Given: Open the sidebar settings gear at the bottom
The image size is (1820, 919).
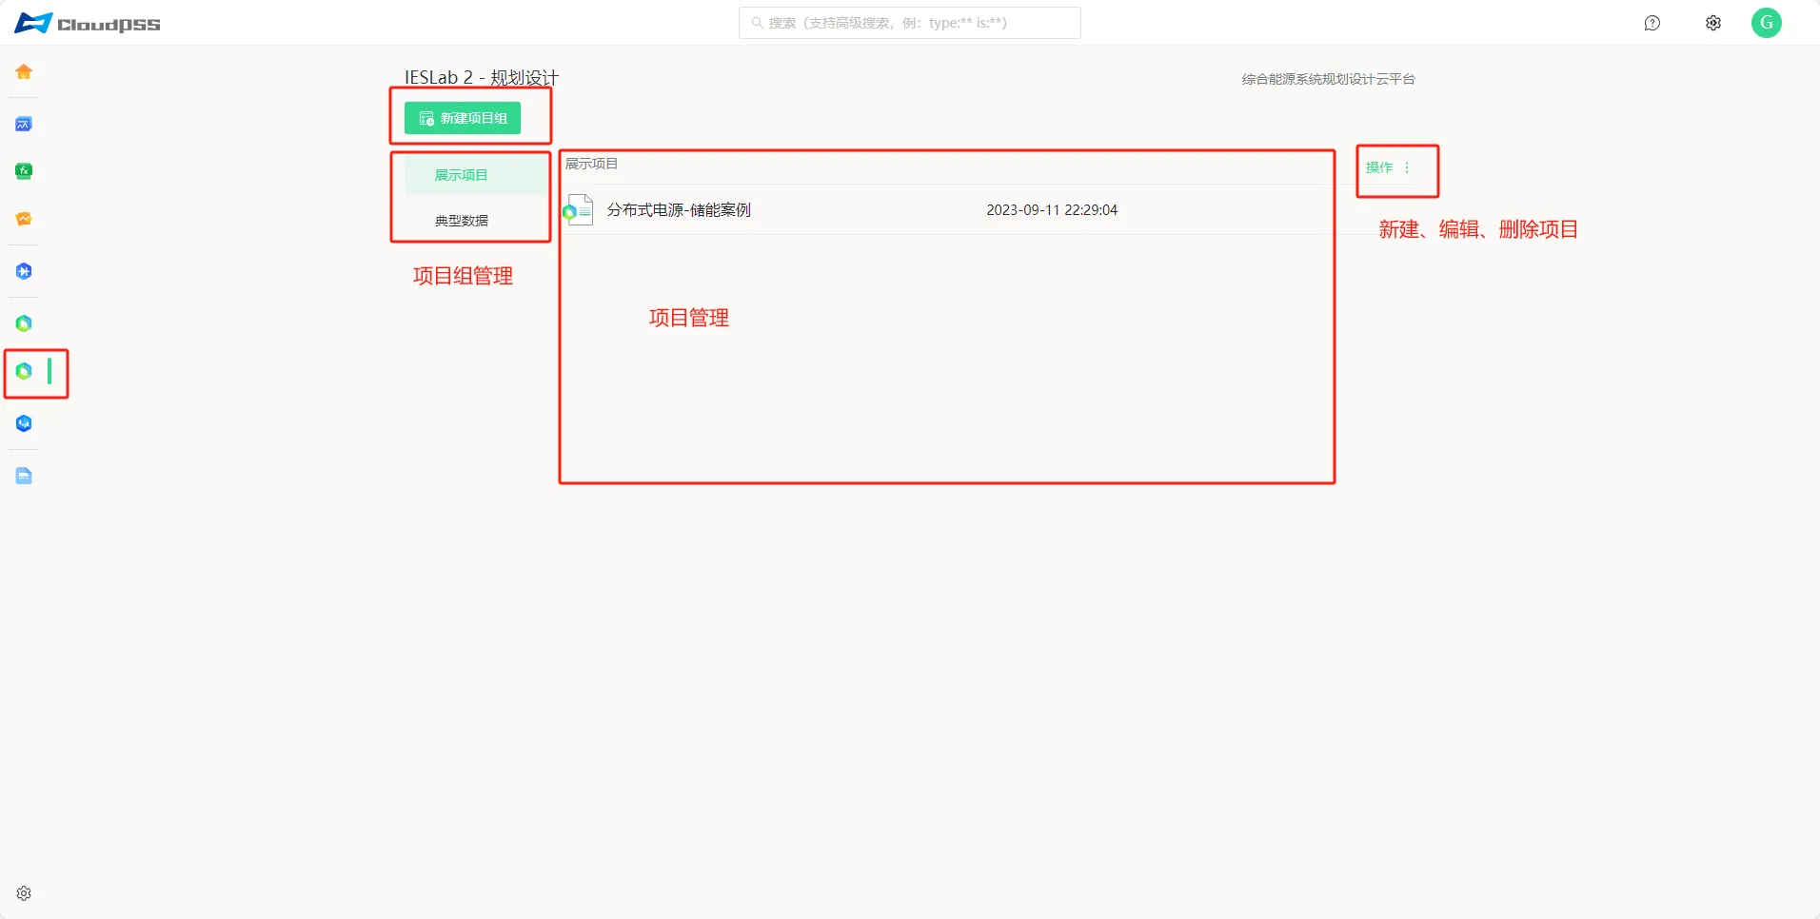Looking at the screenshot, I should (24, 893).
